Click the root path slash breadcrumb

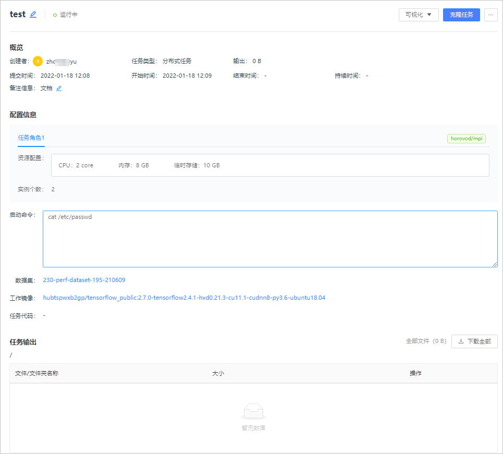(11, 355)
